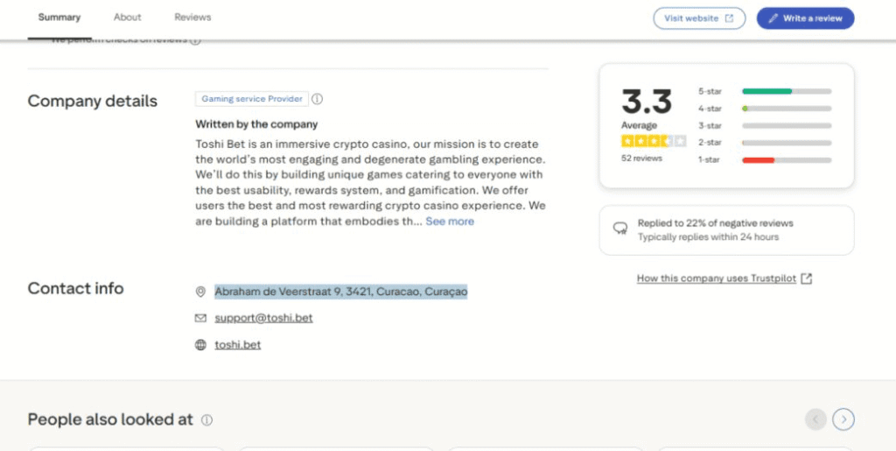
Task: Open the support@toshi.bet email link
Action: [263, 318]
